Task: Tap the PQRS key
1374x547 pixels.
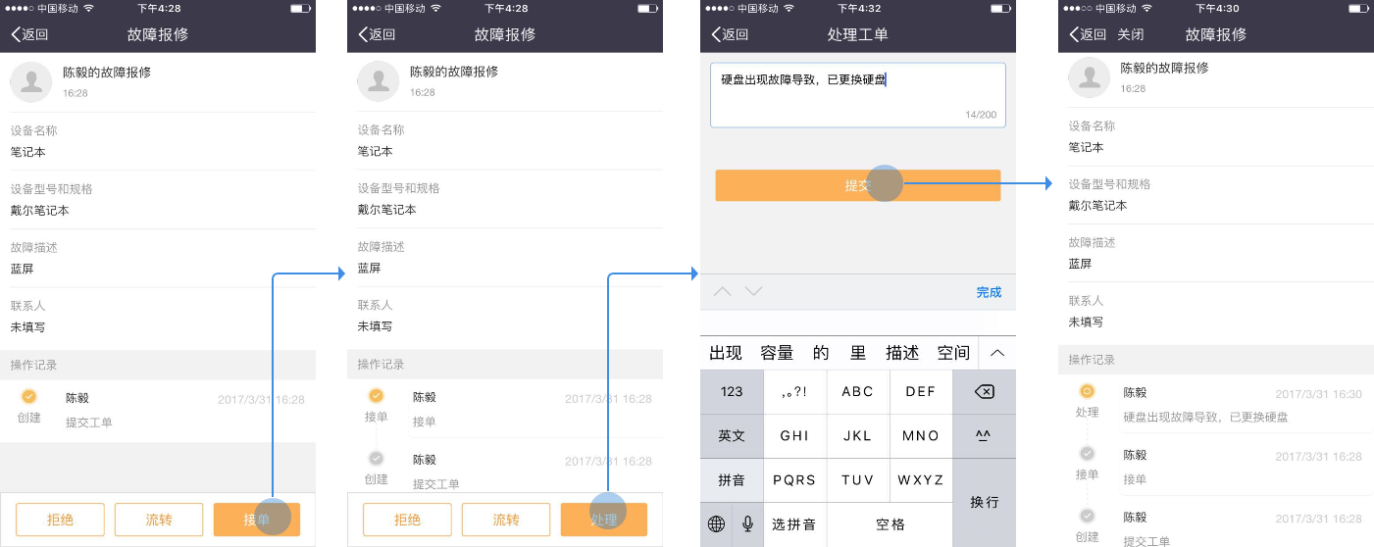Action: [x=794, y=480]
